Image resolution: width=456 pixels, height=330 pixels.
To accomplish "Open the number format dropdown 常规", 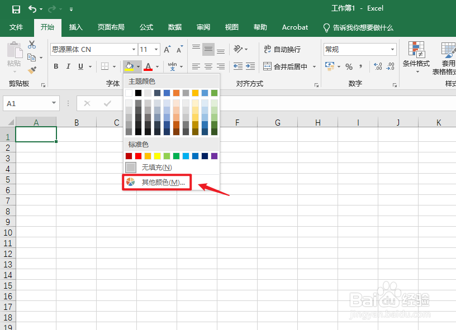I will click(392, 49).
